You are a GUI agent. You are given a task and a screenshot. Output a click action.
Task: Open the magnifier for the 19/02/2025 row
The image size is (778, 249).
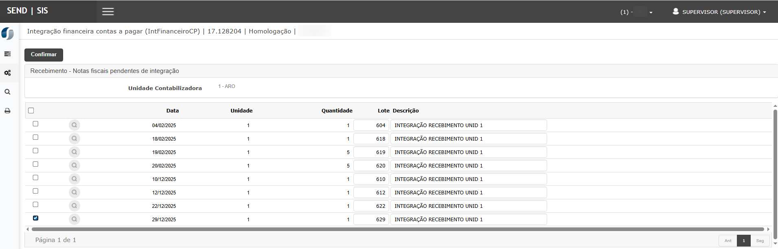74,152
